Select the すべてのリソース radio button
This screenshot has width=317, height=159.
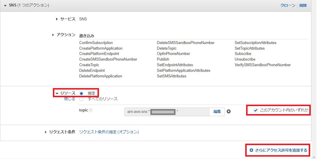(x=81, y=99)
